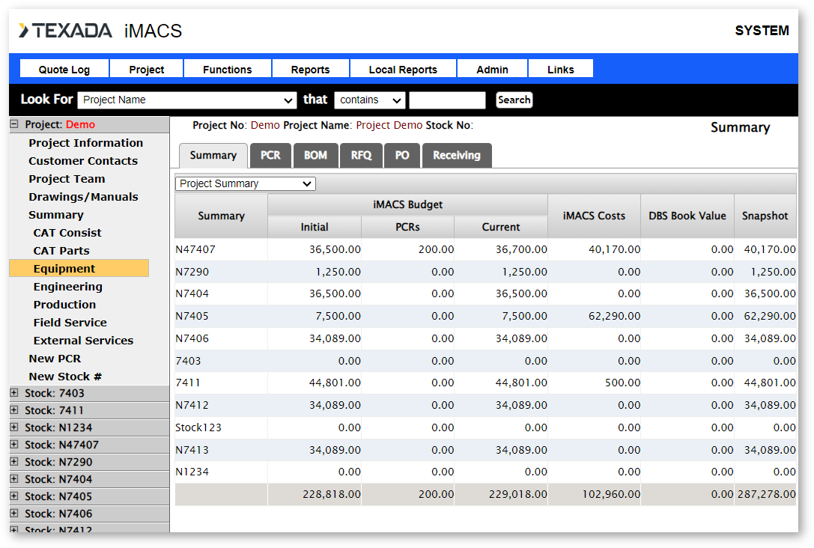The width and height of the screenshot is (814, 548).
Task: Click the DBS Book Value column header
Action: [x=687, y=216]
